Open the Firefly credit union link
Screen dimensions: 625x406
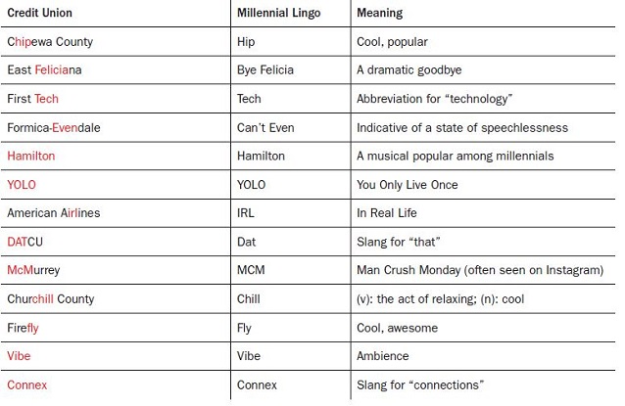(24, 328)
